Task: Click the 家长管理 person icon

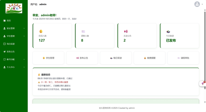Action: tap(4, 28)
